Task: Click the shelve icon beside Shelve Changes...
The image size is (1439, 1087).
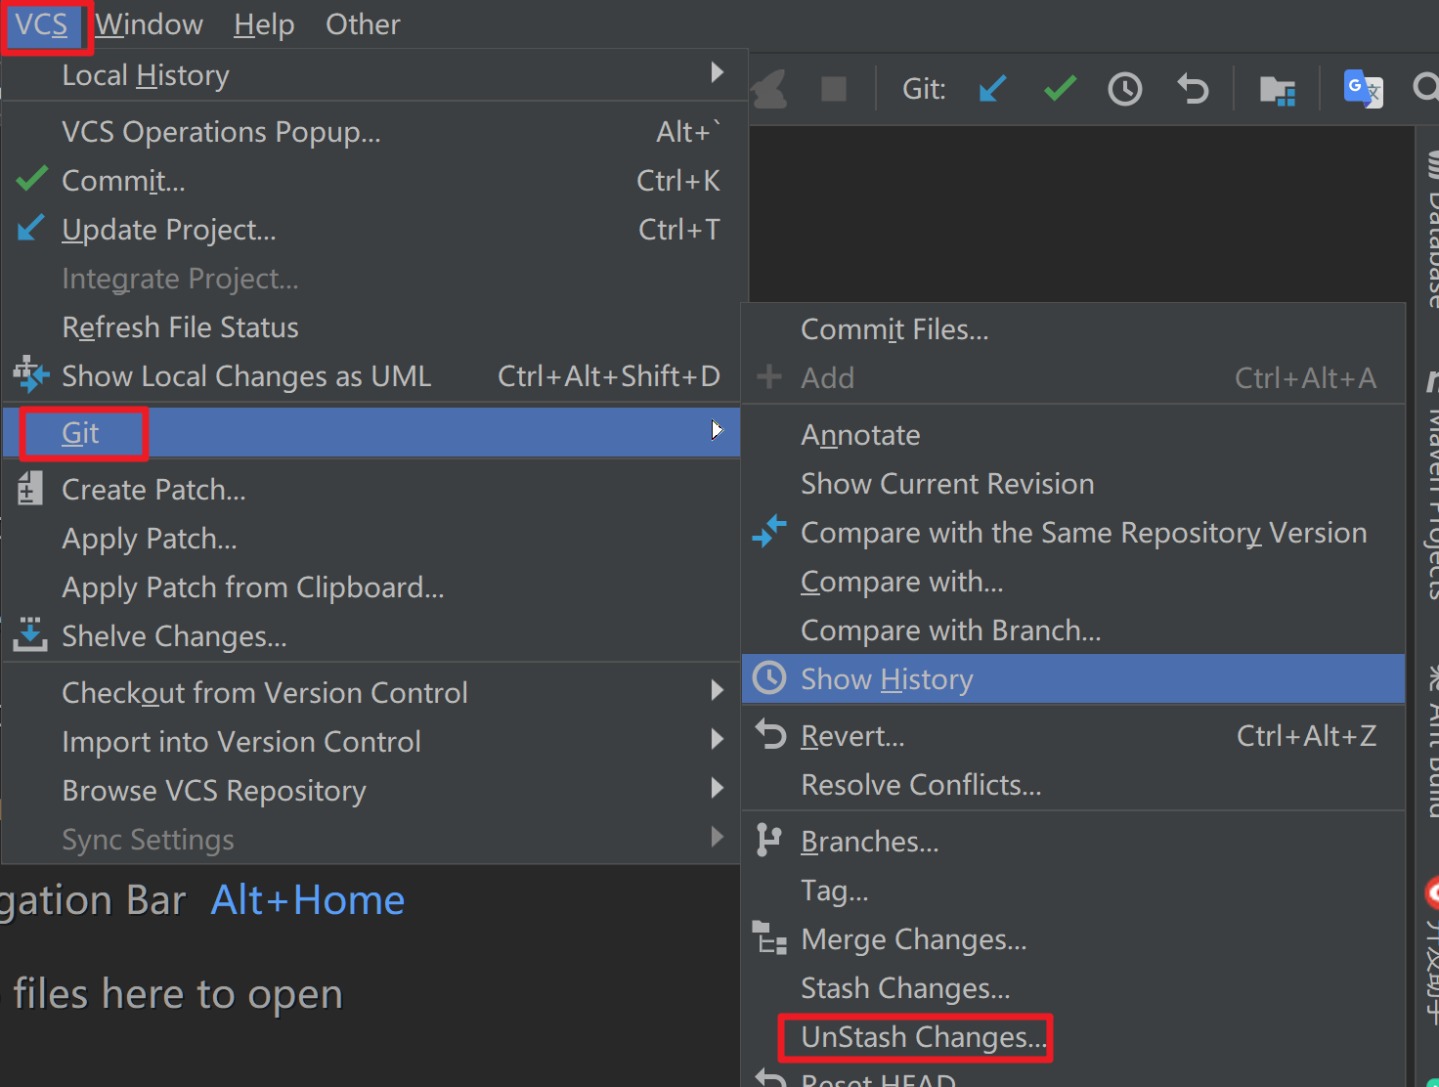Action: point(30,634)
